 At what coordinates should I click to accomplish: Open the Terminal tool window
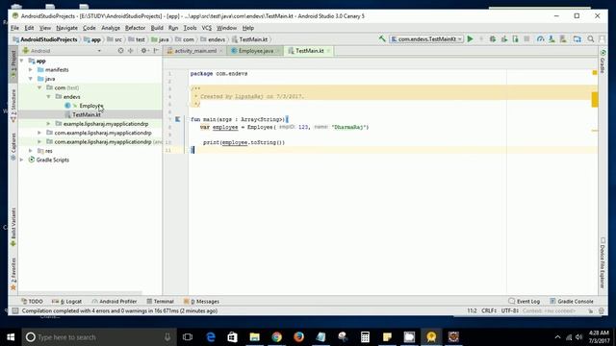161,301
